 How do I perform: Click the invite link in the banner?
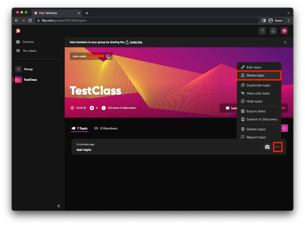(136, 42)
